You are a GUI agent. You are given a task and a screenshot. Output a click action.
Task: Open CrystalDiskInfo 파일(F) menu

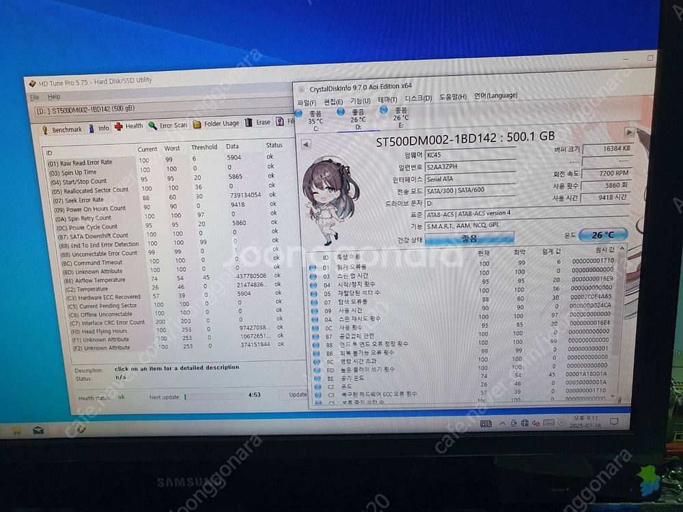click(x=307, y=103)
